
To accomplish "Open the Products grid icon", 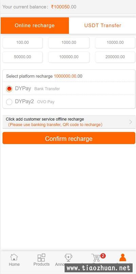I will (41, 258).
